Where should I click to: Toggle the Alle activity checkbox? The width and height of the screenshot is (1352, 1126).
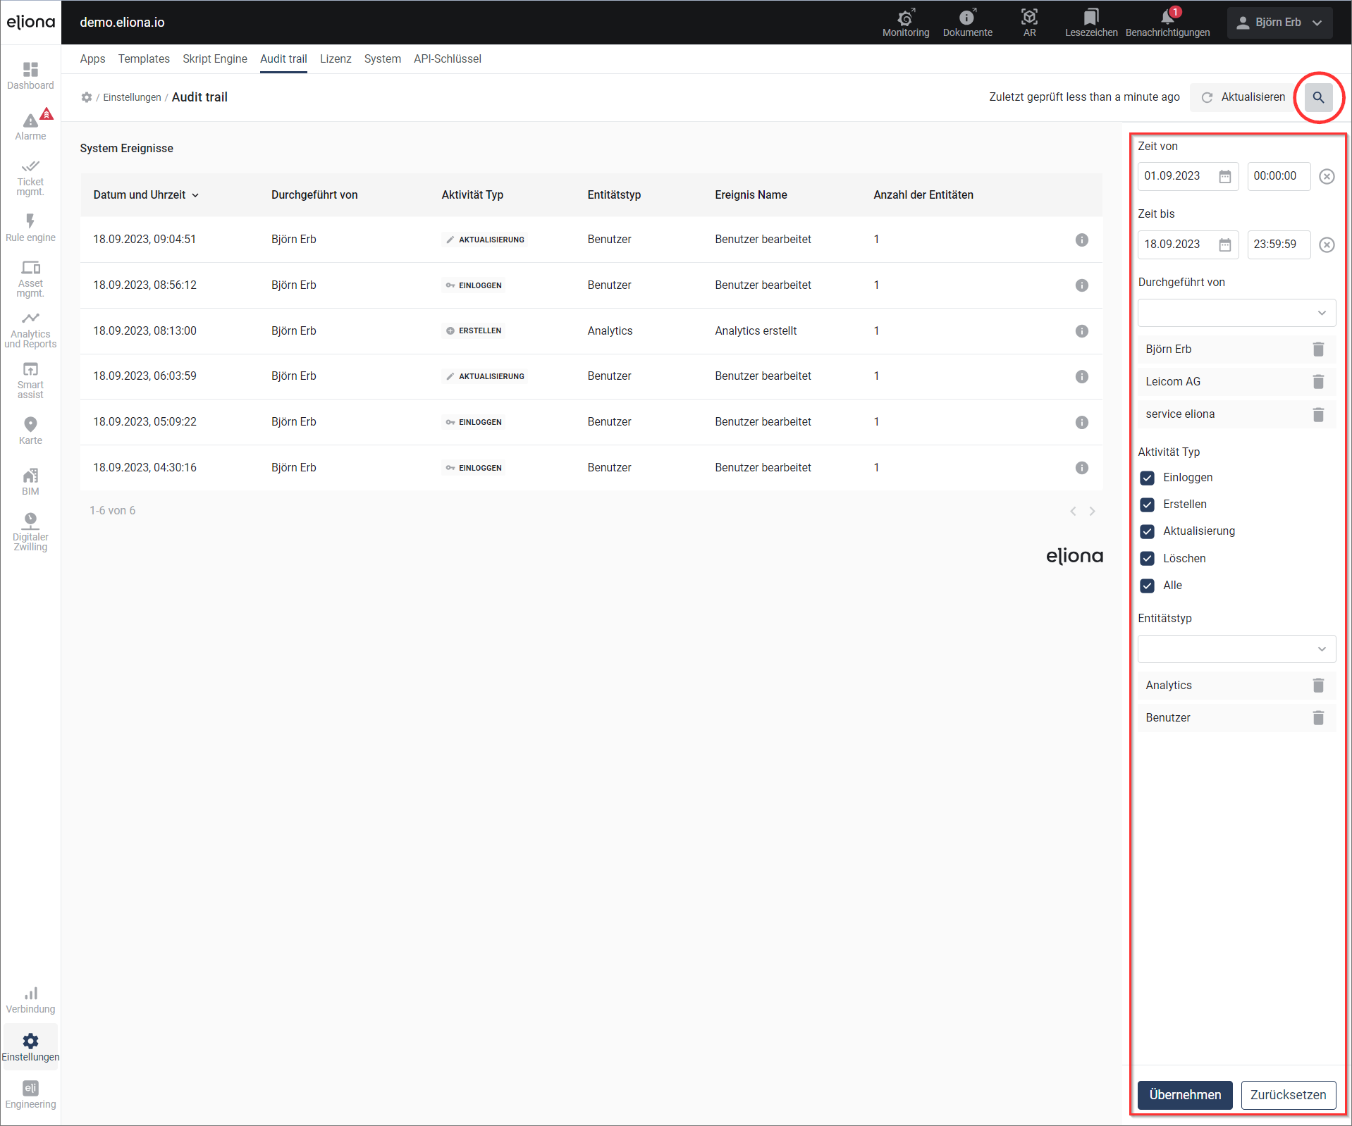[x=1147, y=586]
